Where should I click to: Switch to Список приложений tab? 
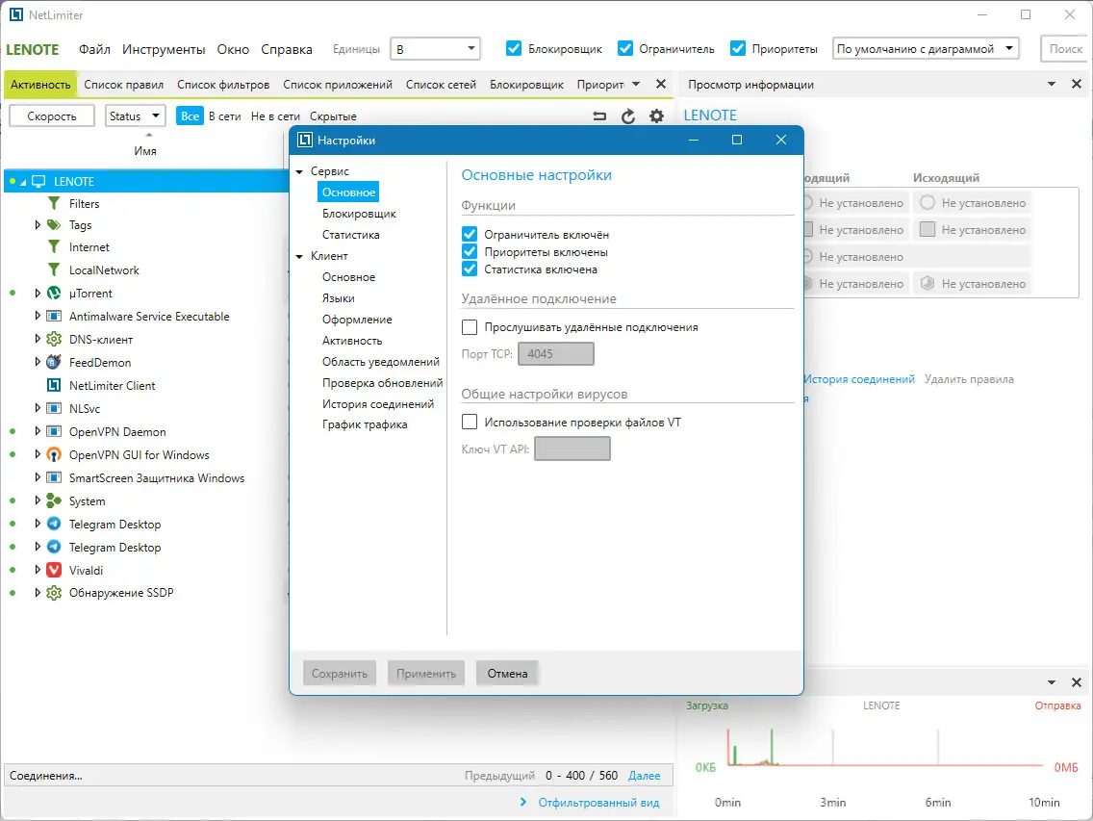coord(338,85)
